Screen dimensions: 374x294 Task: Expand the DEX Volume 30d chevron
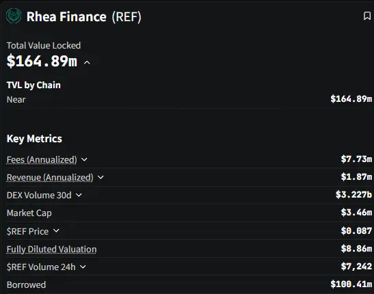click(79, 195)
